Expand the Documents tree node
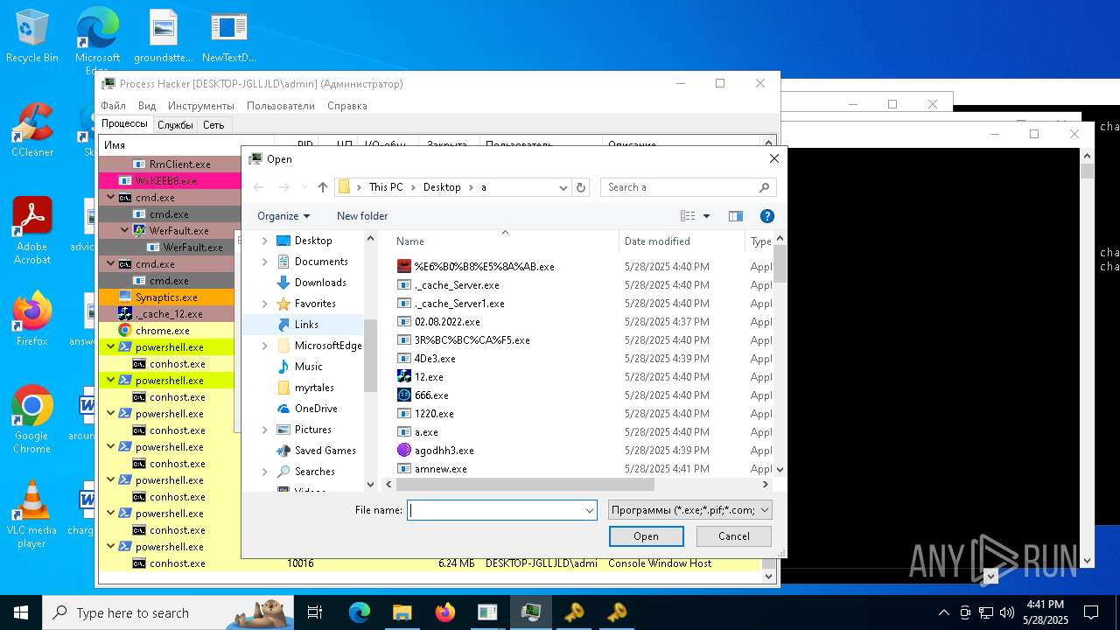The image size is (1120, 630). click(265, 262)
